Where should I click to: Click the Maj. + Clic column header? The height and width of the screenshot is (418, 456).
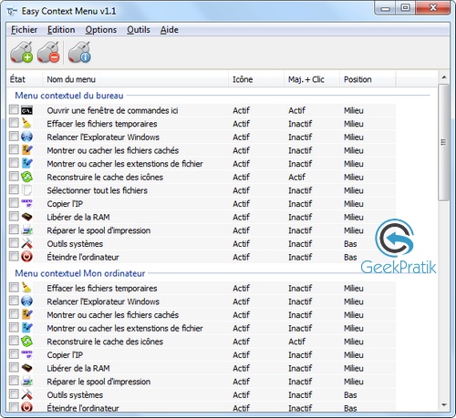pyautogui.click(x=312, y=79)
